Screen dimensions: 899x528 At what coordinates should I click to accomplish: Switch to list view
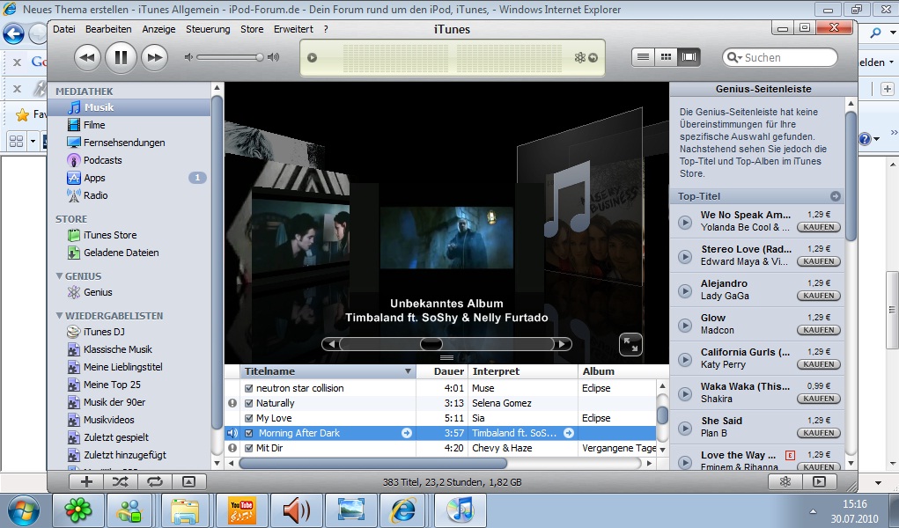tap(644, 56)
